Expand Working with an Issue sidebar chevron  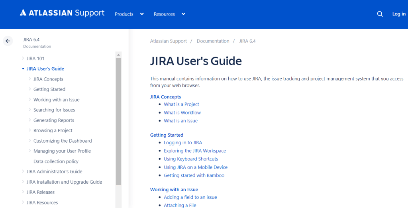[30, 99]
